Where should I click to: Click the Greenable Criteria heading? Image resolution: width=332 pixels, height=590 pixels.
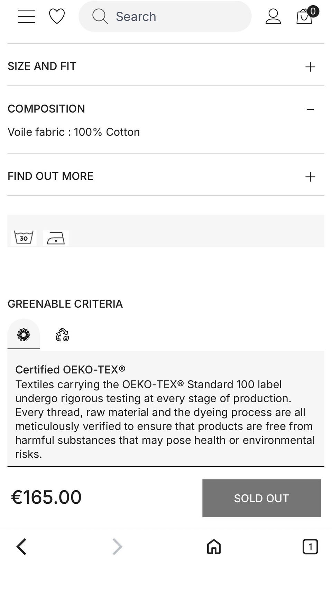[x=65, y=304]
